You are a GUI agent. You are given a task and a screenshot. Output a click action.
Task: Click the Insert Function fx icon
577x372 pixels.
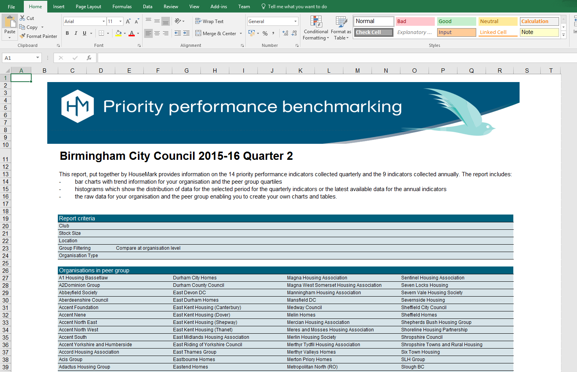[x=89, y=58]
